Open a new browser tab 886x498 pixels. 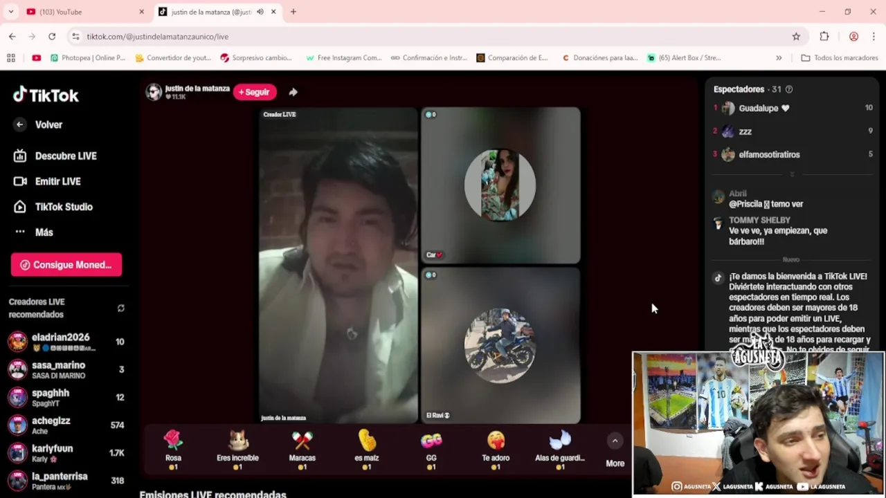tap(293, 12)
